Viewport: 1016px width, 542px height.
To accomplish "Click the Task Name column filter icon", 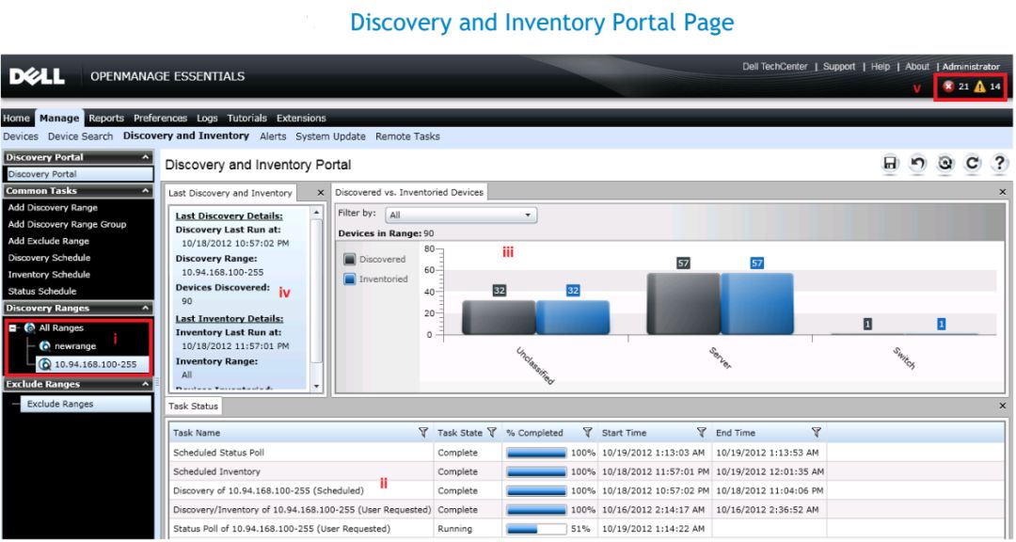I will 423,433.
